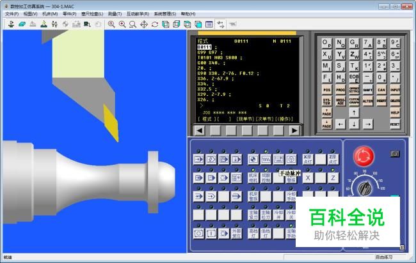Click the machine-select toolbar icon
This screenshot has height=263, width=416.
point(11,24)
